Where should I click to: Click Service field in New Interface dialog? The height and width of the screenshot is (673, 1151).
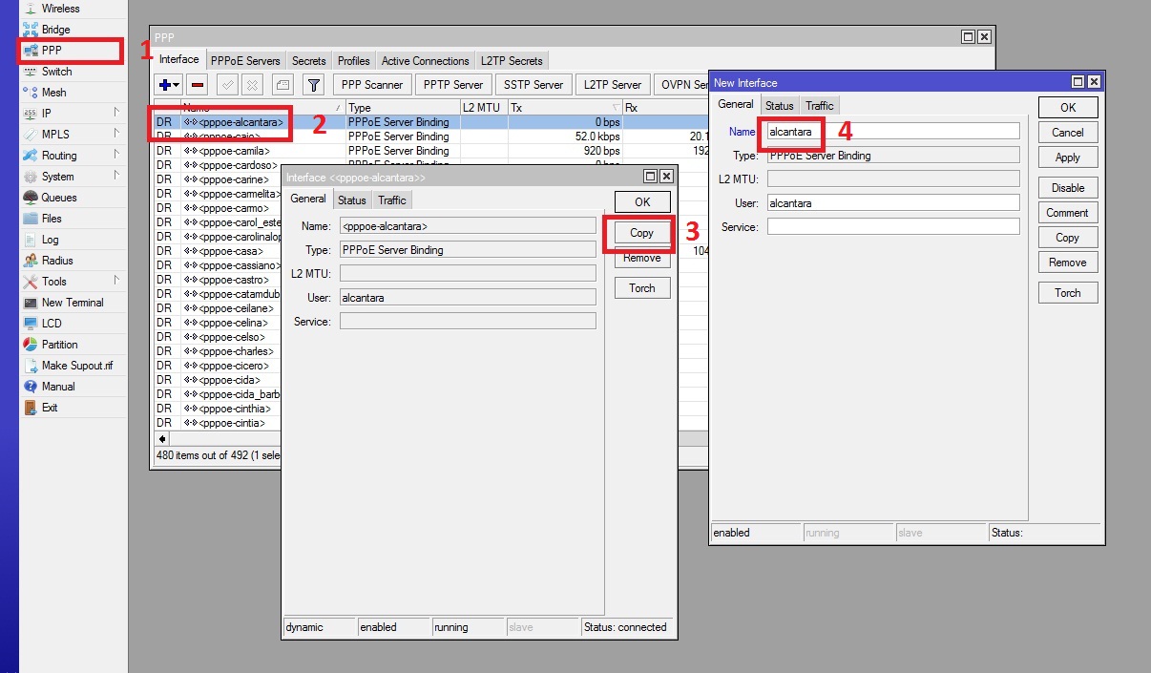point(893,227)
